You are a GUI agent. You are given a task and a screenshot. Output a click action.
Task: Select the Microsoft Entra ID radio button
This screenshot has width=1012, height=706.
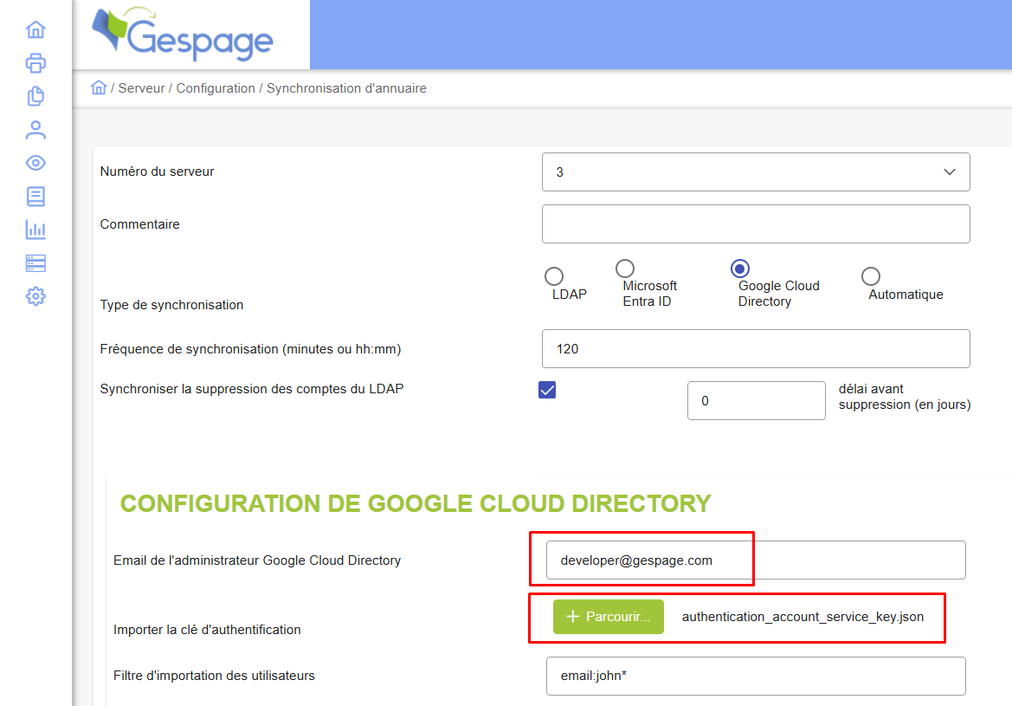625,268
